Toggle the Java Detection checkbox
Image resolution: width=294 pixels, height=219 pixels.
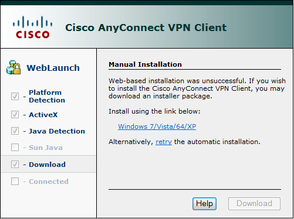pyautogui.click(x=15, y=131)
